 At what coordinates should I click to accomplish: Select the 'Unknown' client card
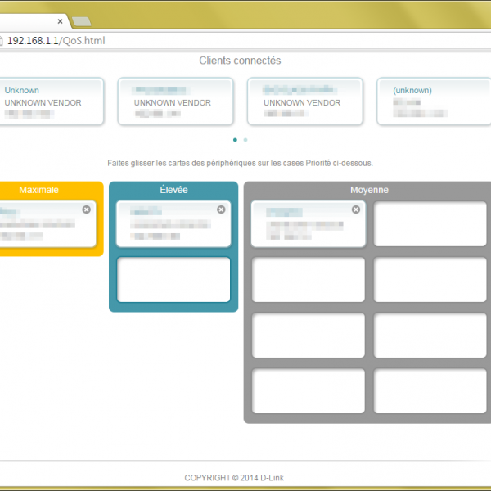(x=51, y=102)
